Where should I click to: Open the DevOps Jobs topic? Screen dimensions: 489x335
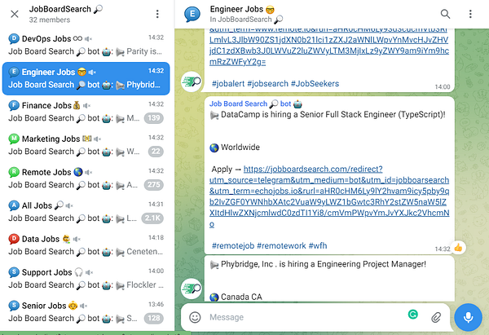point(86,45)
